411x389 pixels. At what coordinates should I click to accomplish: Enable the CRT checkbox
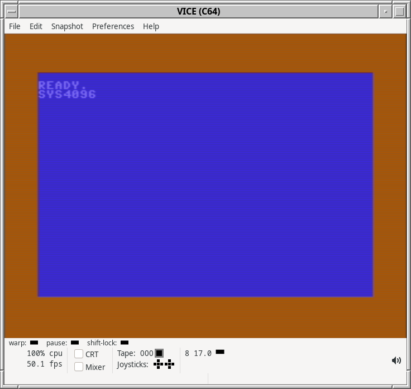(79, 354)
